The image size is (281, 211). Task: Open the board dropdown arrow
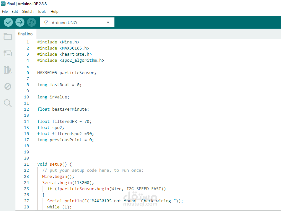click(x=108, y=23)
